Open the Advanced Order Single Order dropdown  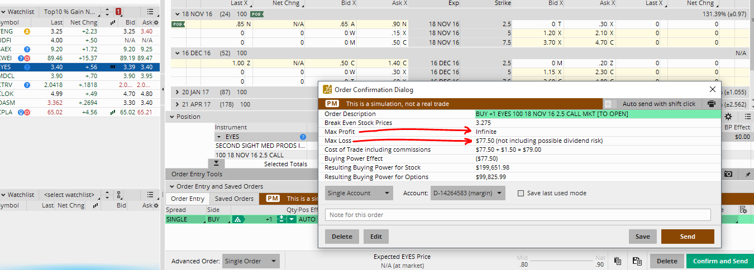[x=251, y=261]
